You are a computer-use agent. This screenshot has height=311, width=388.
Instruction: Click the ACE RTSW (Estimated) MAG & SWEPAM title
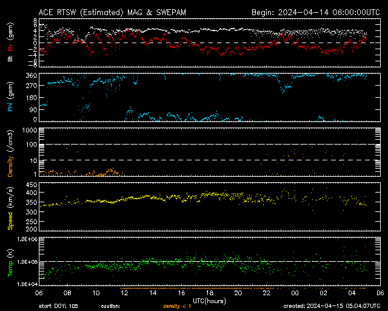coord(112,12)
